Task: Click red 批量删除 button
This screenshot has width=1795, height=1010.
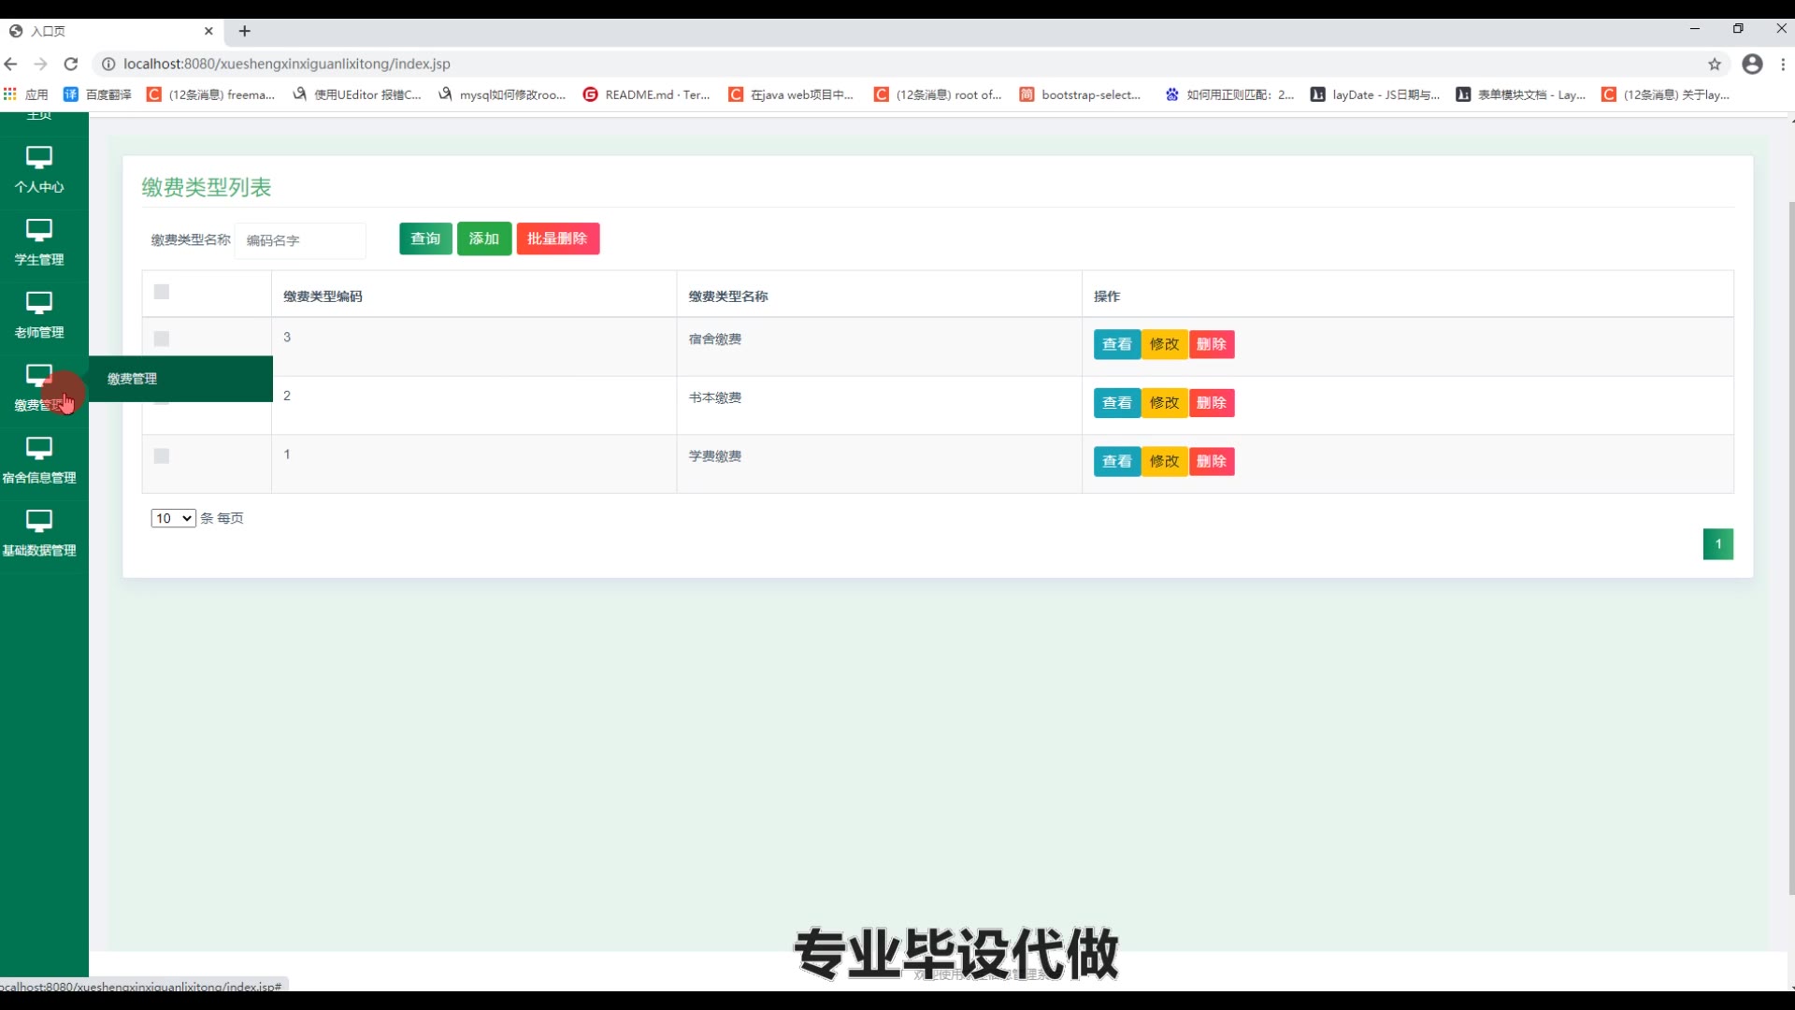Action: 557,238
